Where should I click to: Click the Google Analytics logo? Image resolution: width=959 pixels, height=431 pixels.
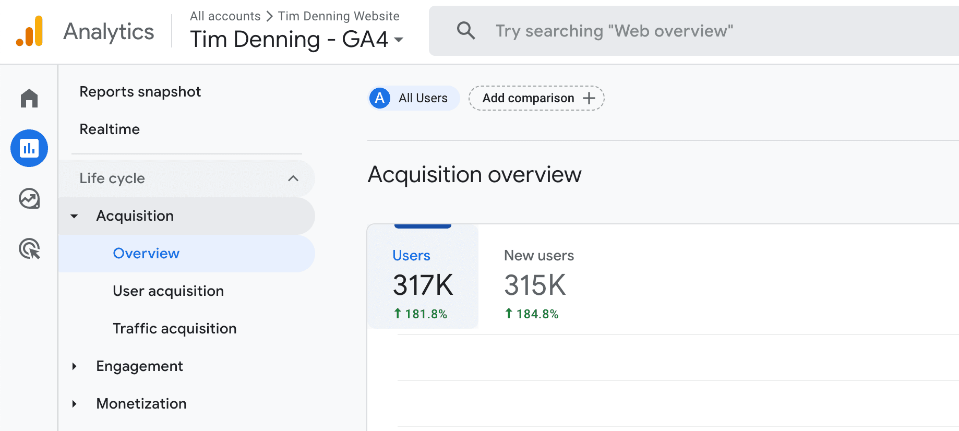[x=29, y=31]
